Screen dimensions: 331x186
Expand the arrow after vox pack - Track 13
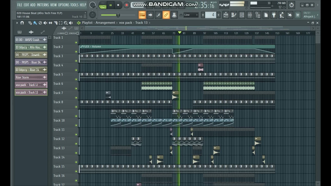(150, 23)
